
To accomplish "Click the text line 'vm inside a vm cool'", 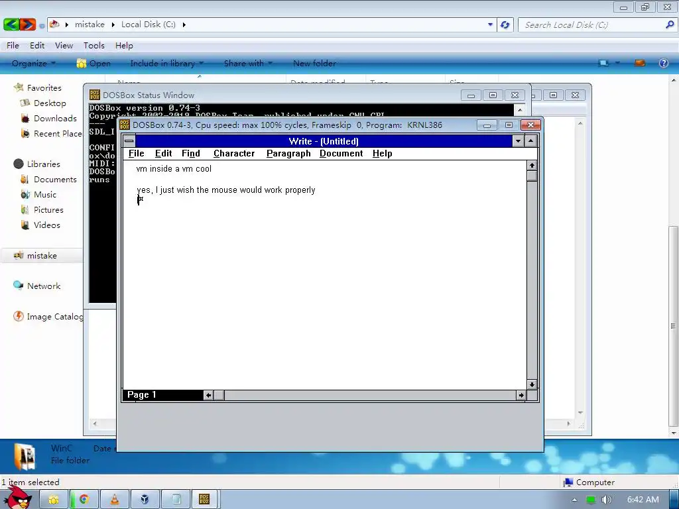I will [174, 169].
